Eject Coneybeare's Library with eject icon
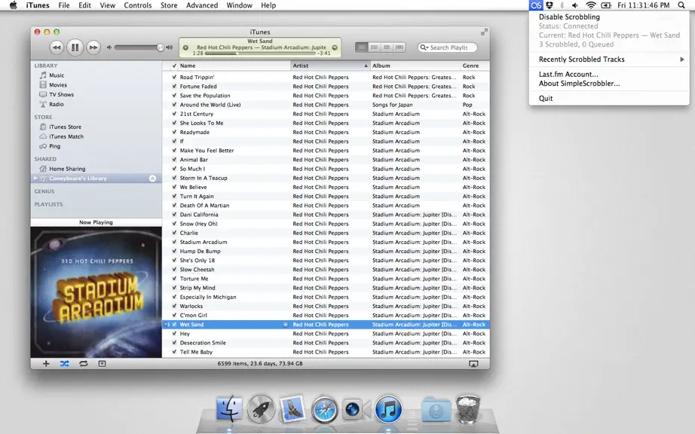The width and height of the screenshot is (695, 434). pyautogui.click(x=152, y=179)
